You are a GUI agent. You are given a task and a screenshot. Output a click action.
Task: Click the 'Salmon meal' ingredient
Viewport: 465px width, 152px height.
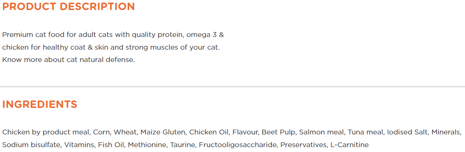point(321,132)
